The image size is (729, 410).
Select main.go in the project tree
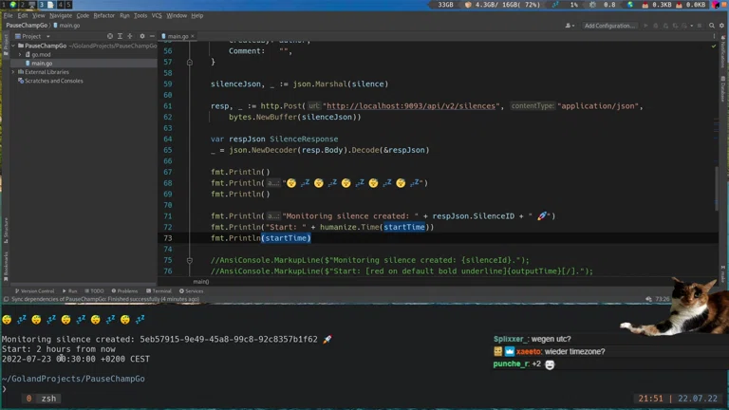(x=42, y=64)
